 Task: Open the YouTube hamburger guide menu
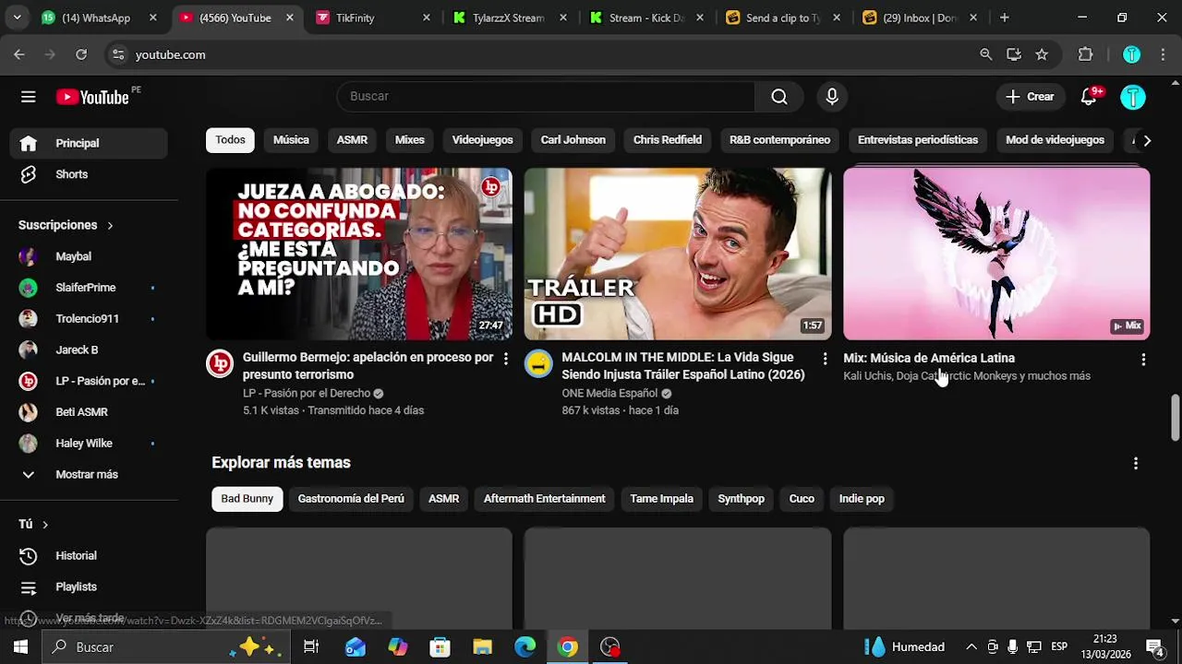[29, 97]
